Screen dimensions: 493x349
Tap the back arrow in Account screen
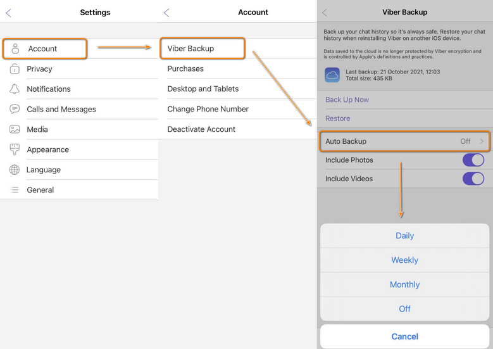(166, 13)
